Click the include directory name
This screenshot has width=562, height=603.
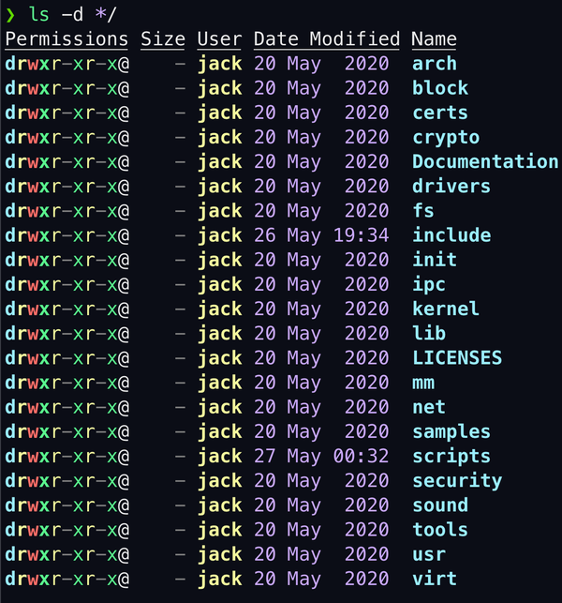(x=451, y=234)
